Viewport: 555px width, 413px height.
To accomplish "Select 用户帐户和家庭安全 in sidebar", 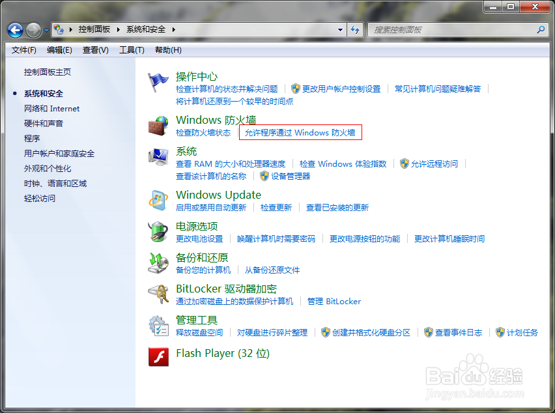I will (x=59, y=154).
